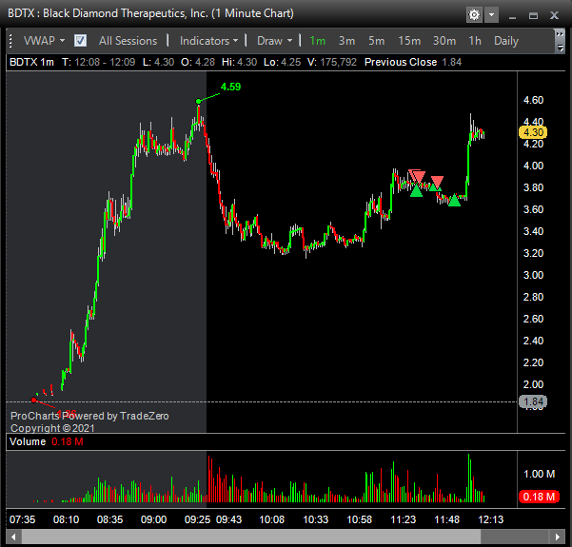This screenshot has height=547, width=572.
Task: Click the 12:13 time axis label
Action: tap(491, 519)
